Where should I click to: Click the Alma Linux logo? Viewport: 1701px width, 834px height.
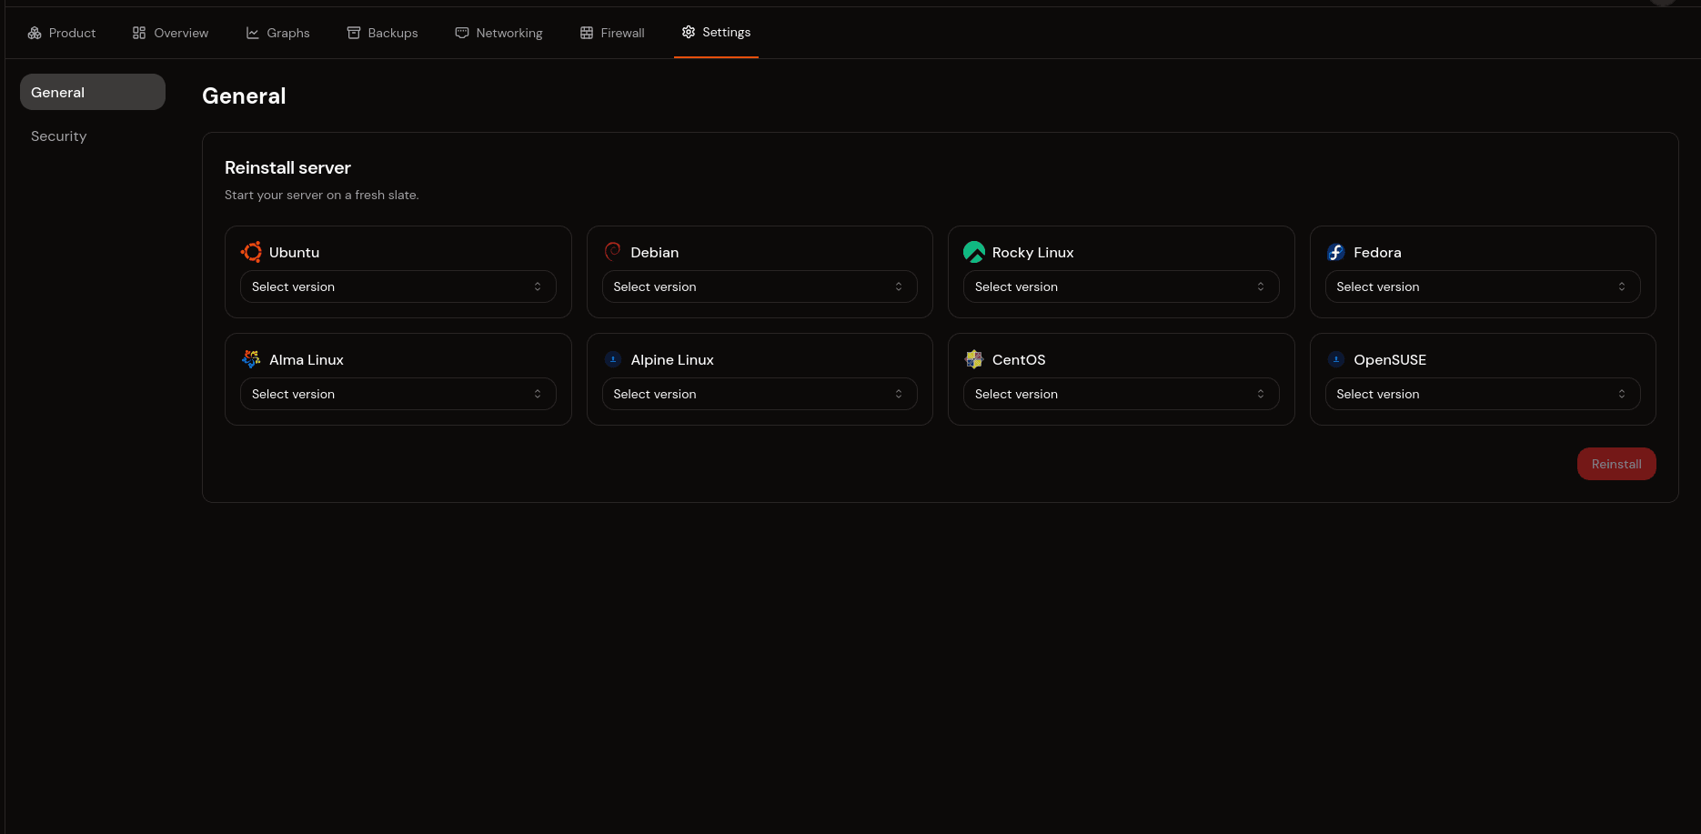[251, 359]
